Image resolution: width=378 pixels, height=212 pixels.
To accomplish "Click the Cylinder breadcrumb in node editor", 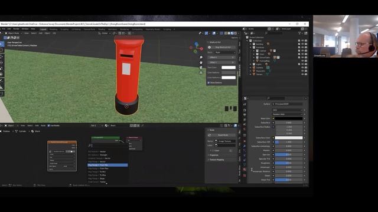I will [22, 131].
